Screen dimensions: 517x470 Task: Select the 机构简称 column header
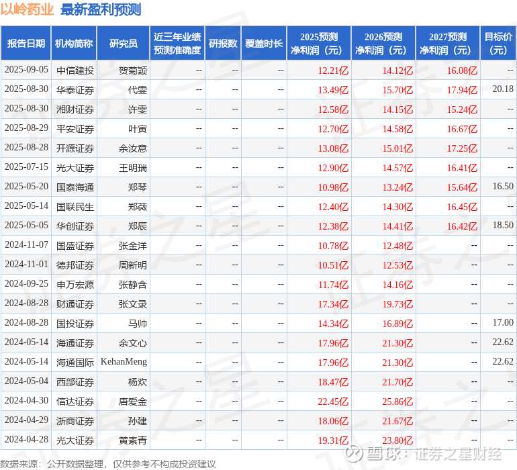pyautogui.click(x=74, y=43)
